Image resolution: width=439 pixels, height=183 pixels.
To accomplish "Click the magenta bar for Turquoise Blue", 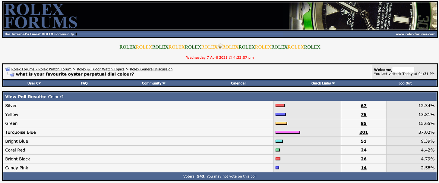I will [x=288, y=132].
